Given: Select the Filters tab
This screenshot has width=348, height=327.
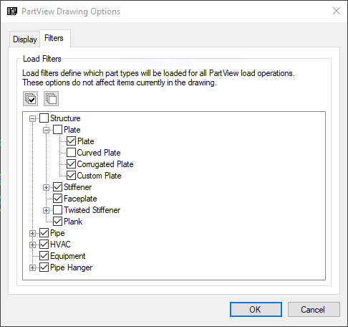Looking at the screenshot, I should 54,38.
